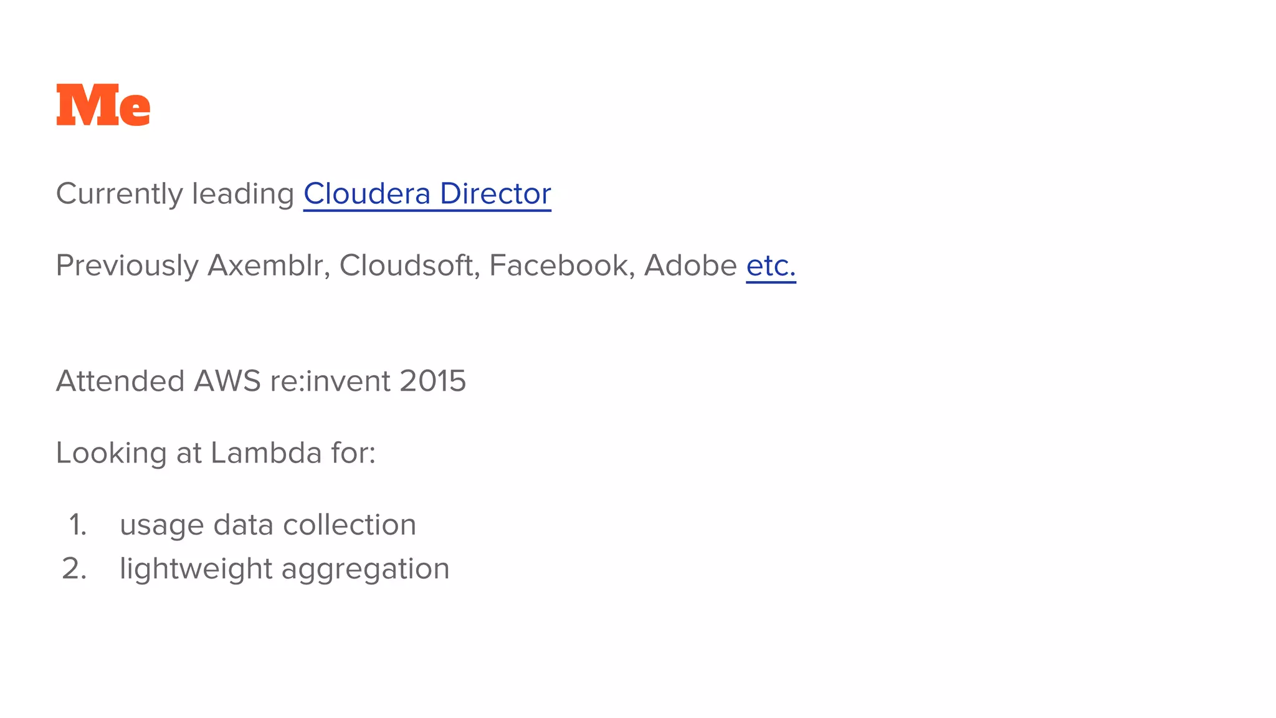This screenshot has height=718, width=1276.
Task: Open the Cloudera Director link
Action: [427, 194]
